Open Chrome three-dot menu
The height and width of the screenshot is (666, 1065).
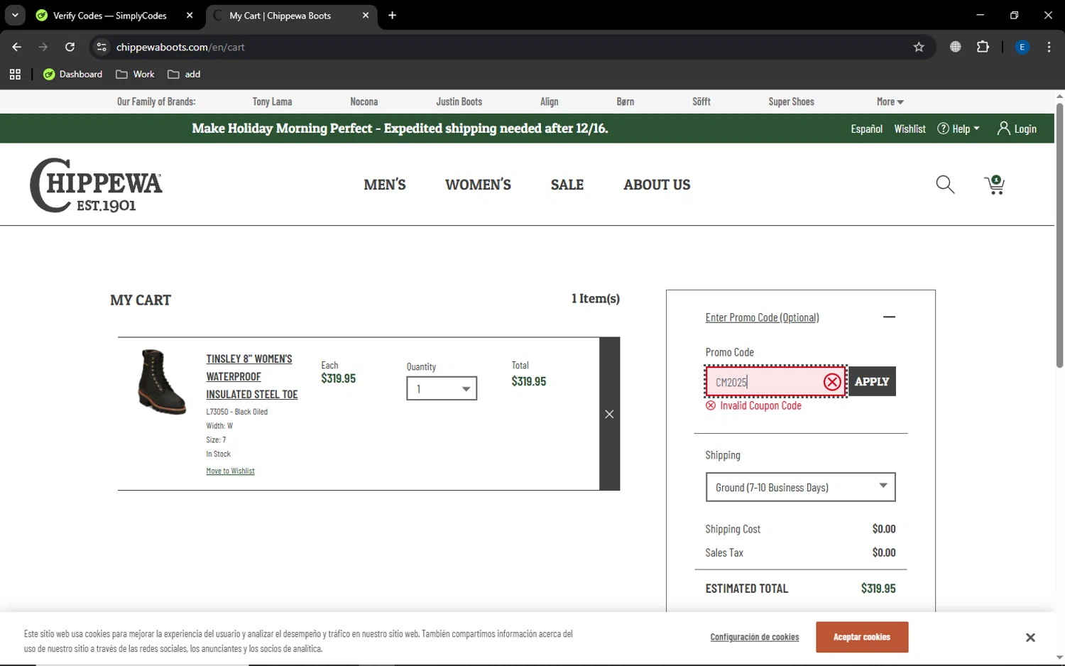coord(1049,47)
